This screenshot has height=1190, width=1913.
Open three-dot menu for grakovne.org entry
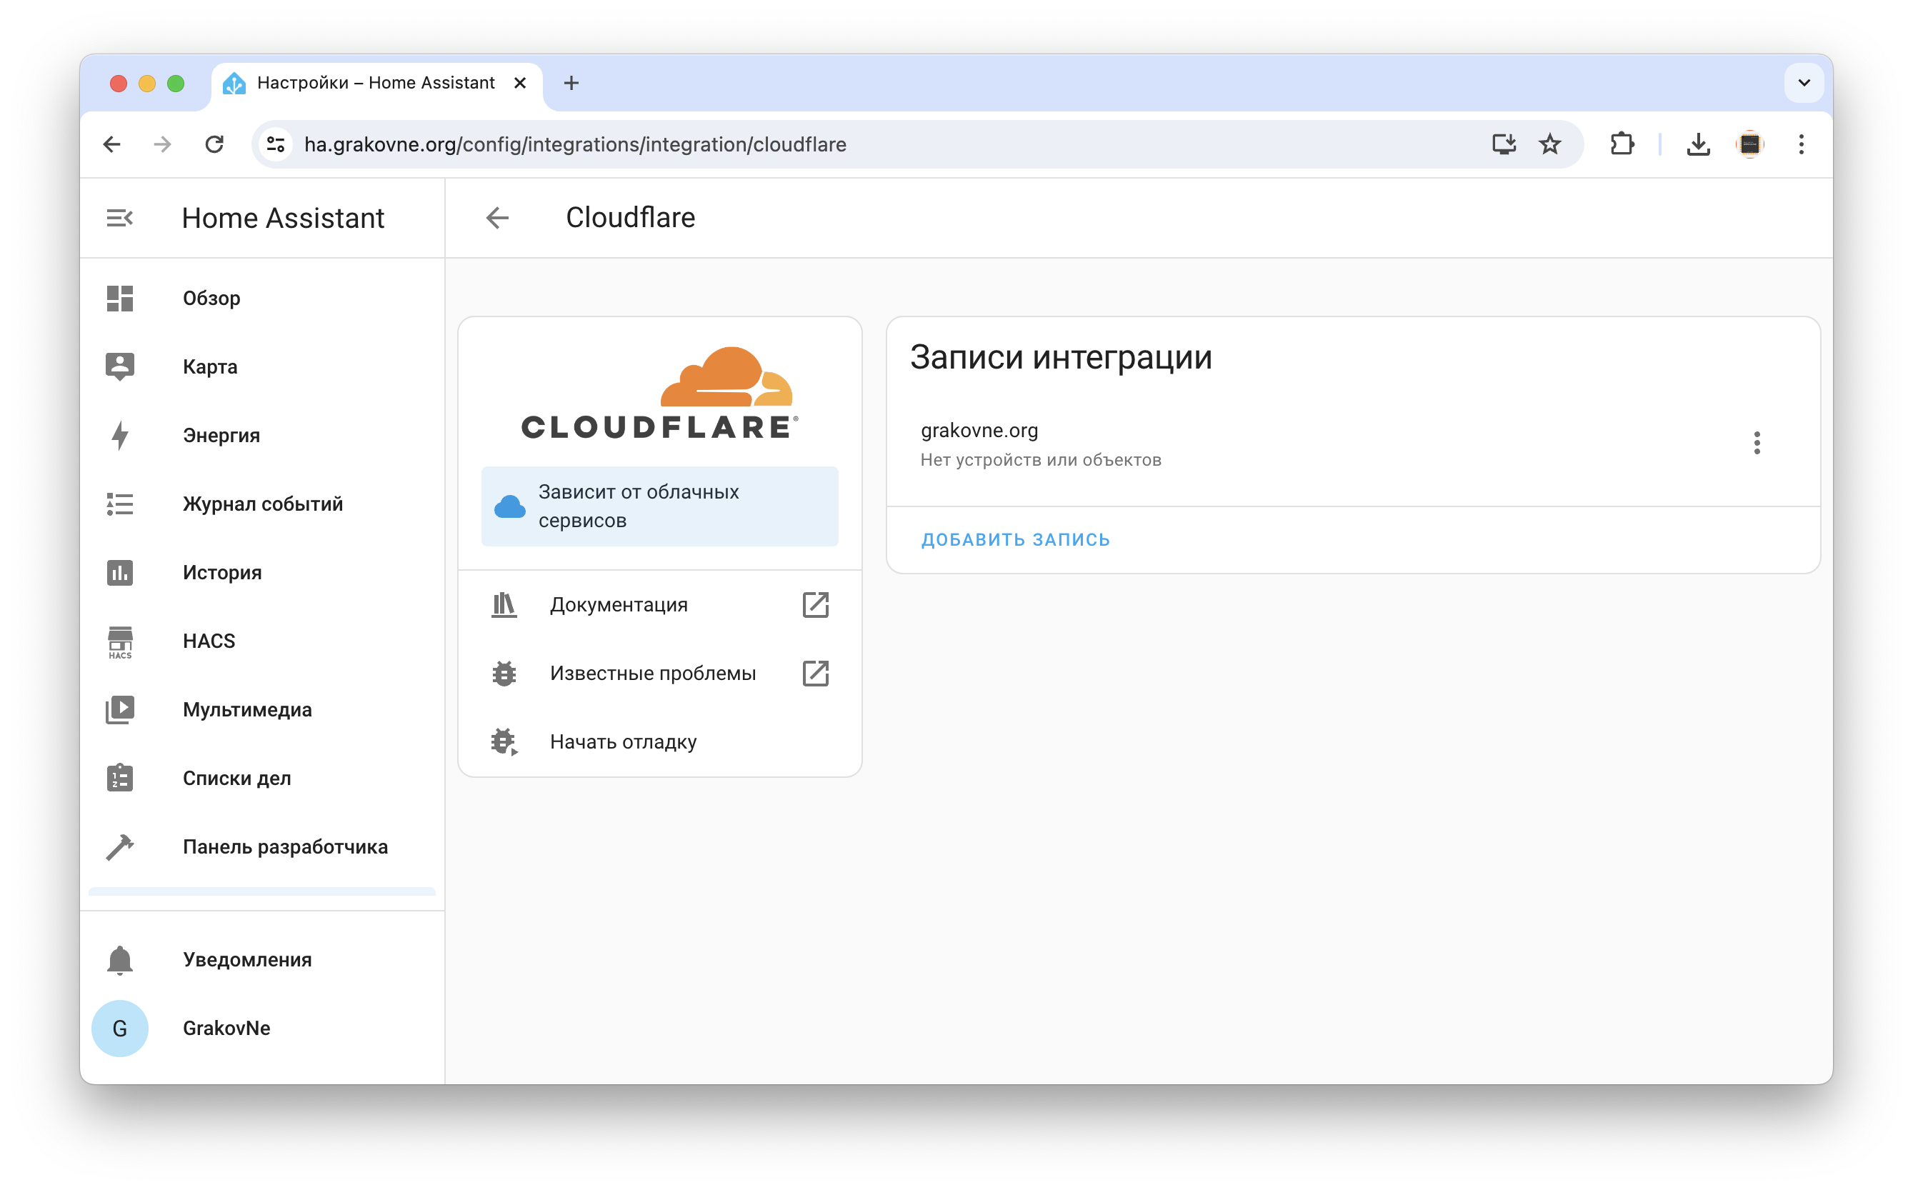1757,443
